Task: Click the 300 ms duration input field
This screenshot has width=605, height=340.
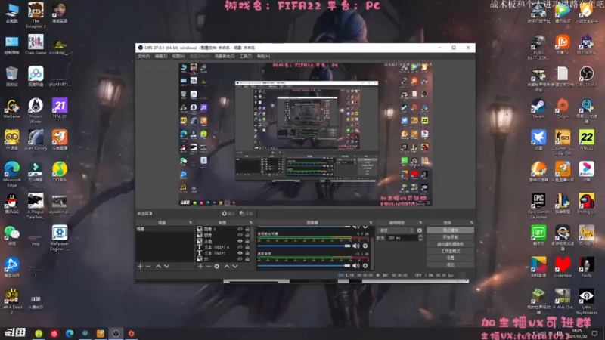Action: [x=402, y=238]
